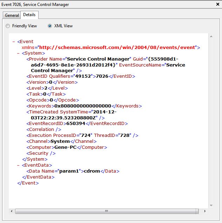Click the Channel value System
Image resolution: width=222 pixels, height=223 pixels.
pos(60,141)
